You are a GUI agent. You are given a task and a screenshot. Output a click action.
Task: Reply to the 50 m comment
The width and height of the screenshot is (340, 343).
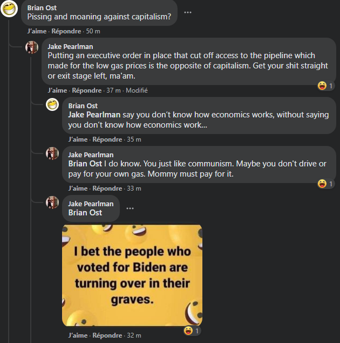66,31
